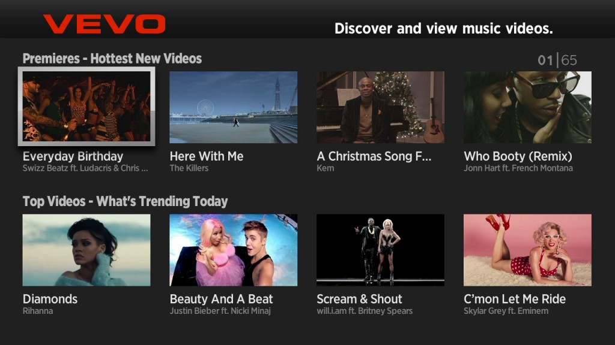Select Top Videos - What's Trending Today heading
This screenshot has width=615, height=345.
pyautogui.click(x=125, y=201)
